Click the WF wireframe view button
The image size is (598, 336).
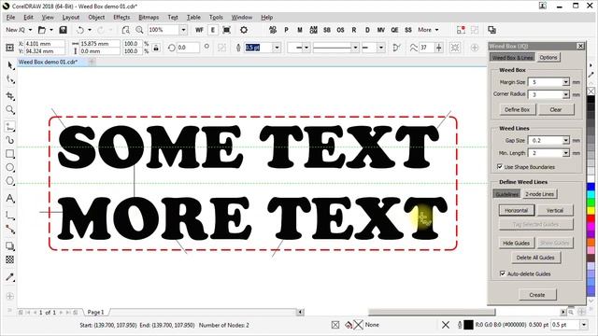pos(199,30)
